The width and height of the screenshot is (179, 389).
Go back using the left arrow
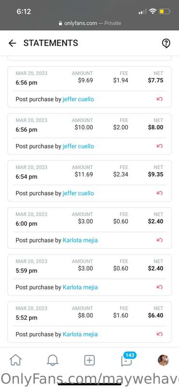coord(12,43)
